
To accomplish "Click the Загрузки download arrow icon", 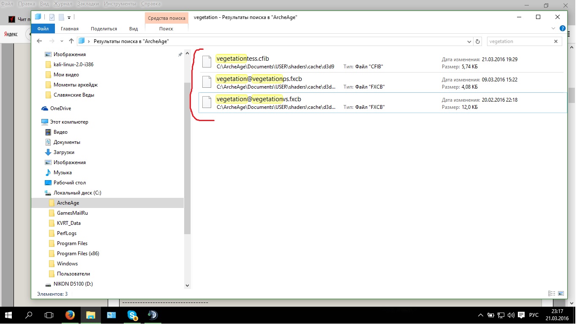I will (x=48, y=152).
